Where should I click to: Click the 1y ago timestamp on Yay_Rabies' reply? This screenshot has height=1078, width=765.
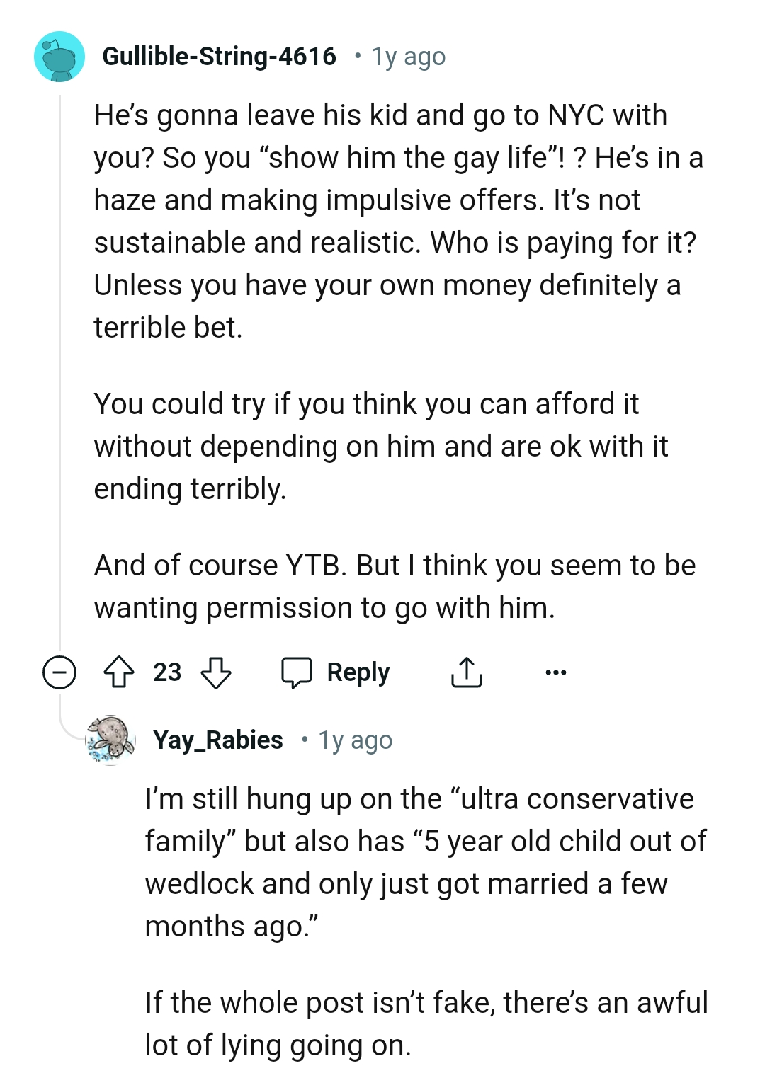tap(353, 740)
